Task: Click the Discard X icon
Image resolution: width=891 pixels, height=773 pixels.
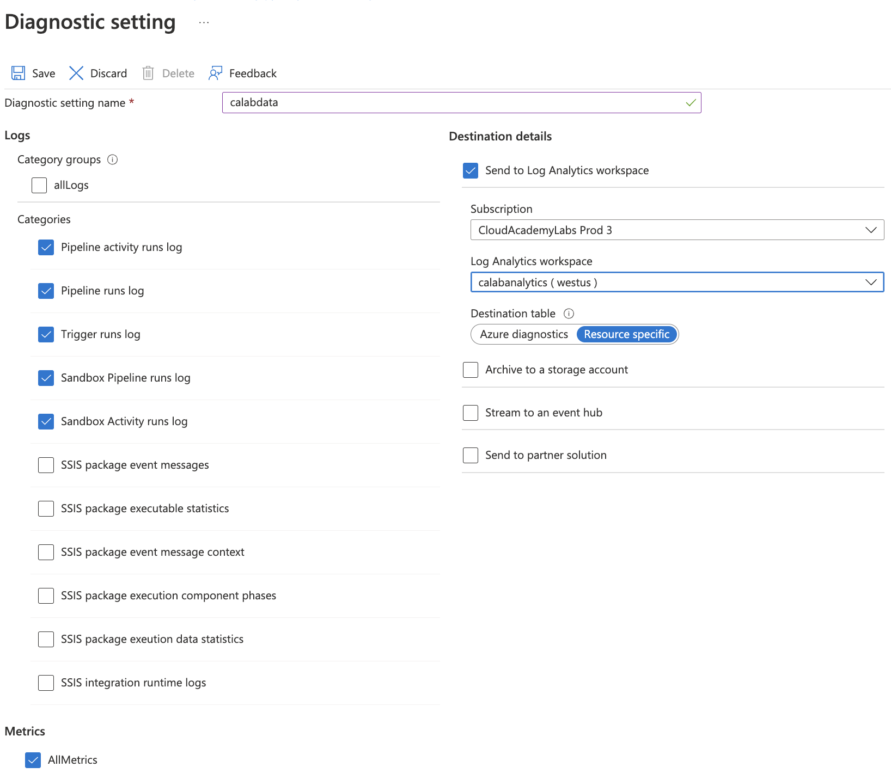Action: pyautogui.click(x=76, y=73)
